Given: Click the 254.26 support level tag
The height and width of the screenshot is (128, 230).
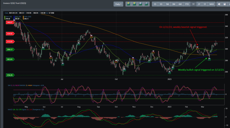Looking at the screenshot, I should (x=10, y=75).
